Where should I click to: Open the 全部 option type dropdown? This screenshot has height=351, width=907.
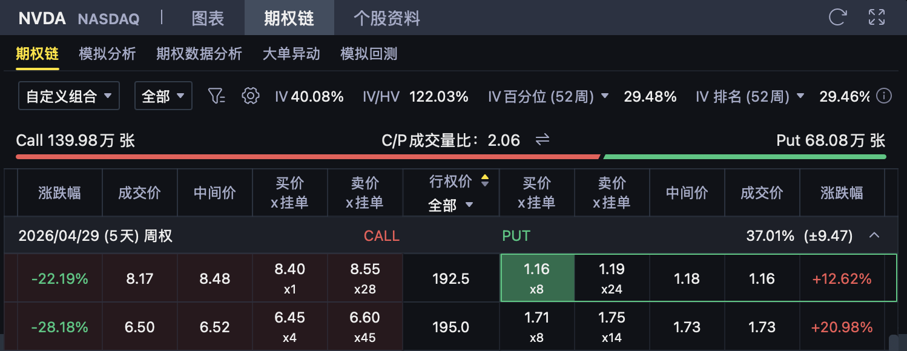tap(163, 96)
